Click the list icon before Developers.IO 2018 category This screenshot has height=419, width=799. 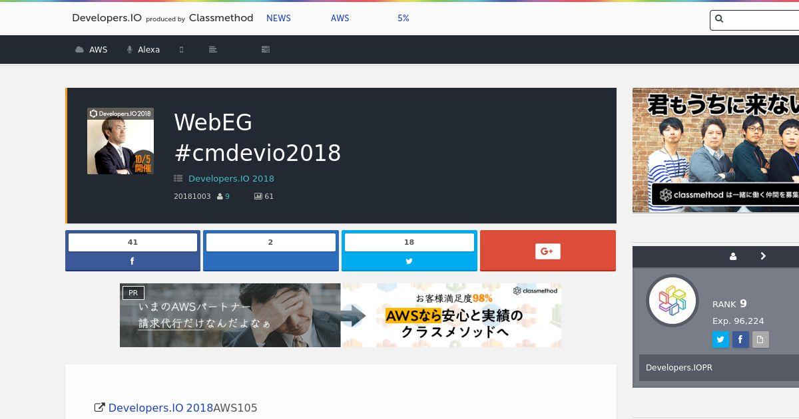[x=178, y=178]
